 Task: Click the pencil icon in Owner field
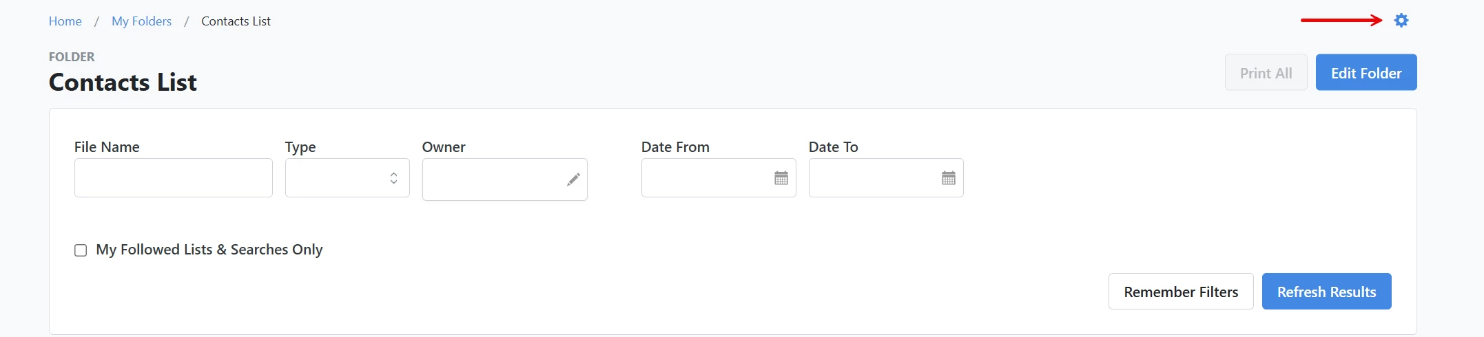(x=573, y=180)
